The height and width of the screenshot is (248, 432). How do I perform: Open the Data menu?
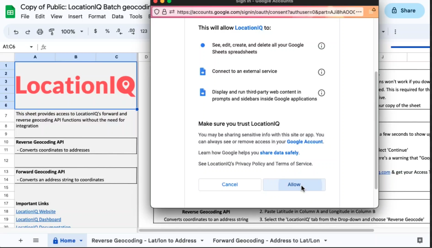tap(117, 16)
